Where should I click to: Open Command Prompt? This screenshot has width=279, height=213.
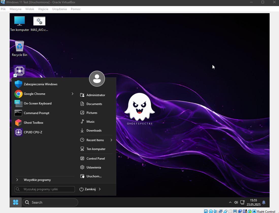[36, 113]
